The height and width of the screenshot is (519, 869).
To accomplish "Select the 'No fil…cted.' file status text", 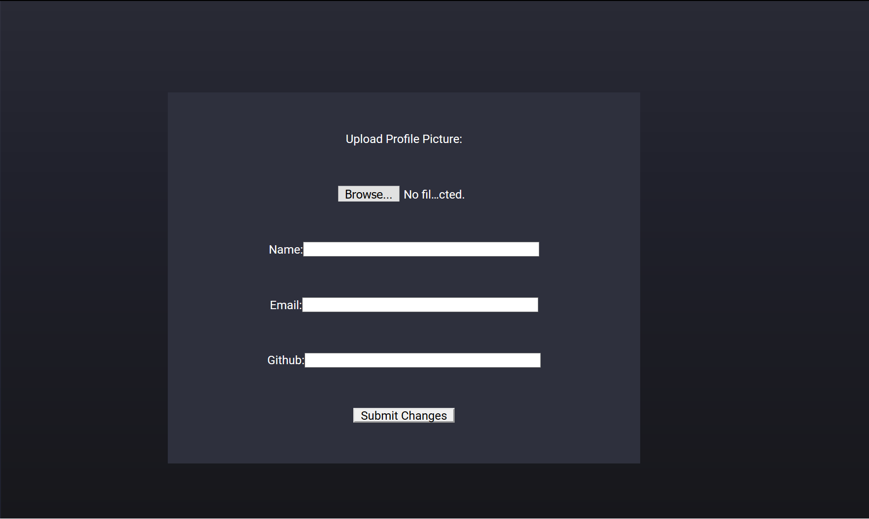I will [434, 195].
